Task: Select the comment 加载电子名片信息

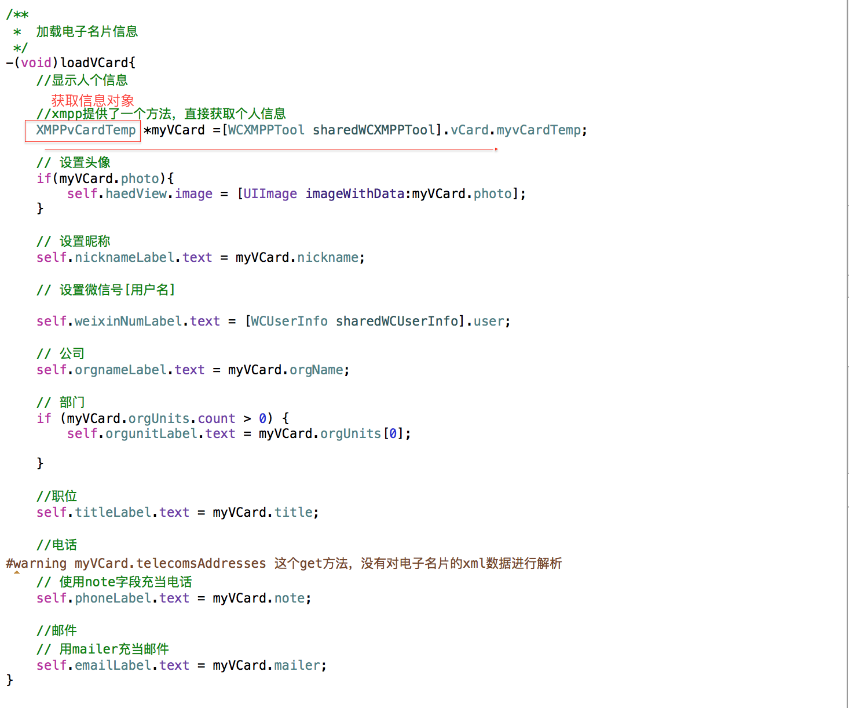Action: click(87, 31)
